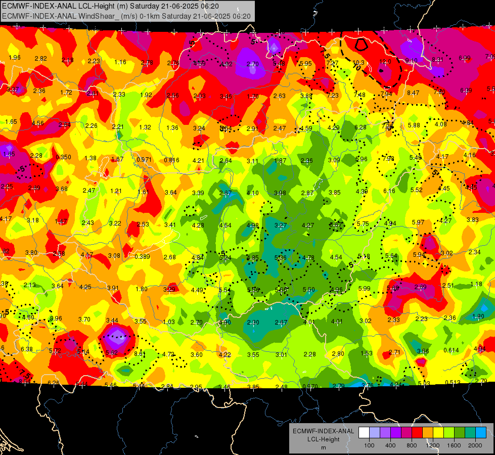Click the legend label 100
Screen dimensions: 495x455
369,445
